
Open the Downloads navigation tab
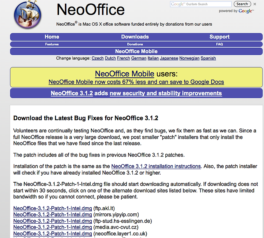pos(135,37)
